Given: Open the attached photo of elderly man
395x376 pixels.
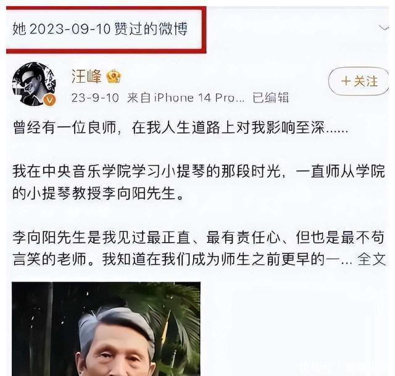Looking at the screenshot, I should pos(106,329).
